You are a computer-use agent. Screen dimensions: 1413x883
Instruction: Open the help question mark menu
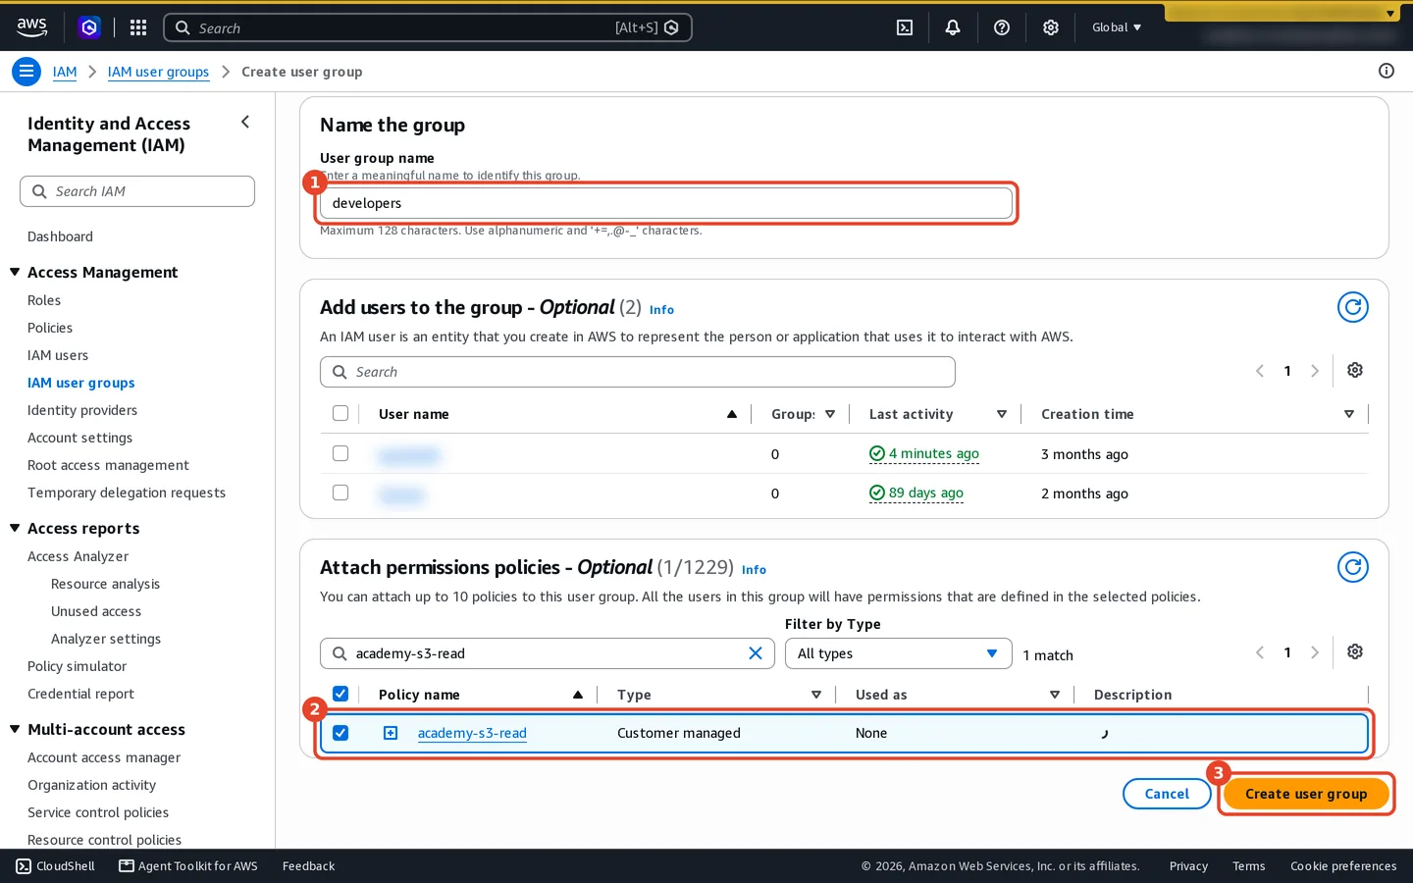[x=1002, y=27]
